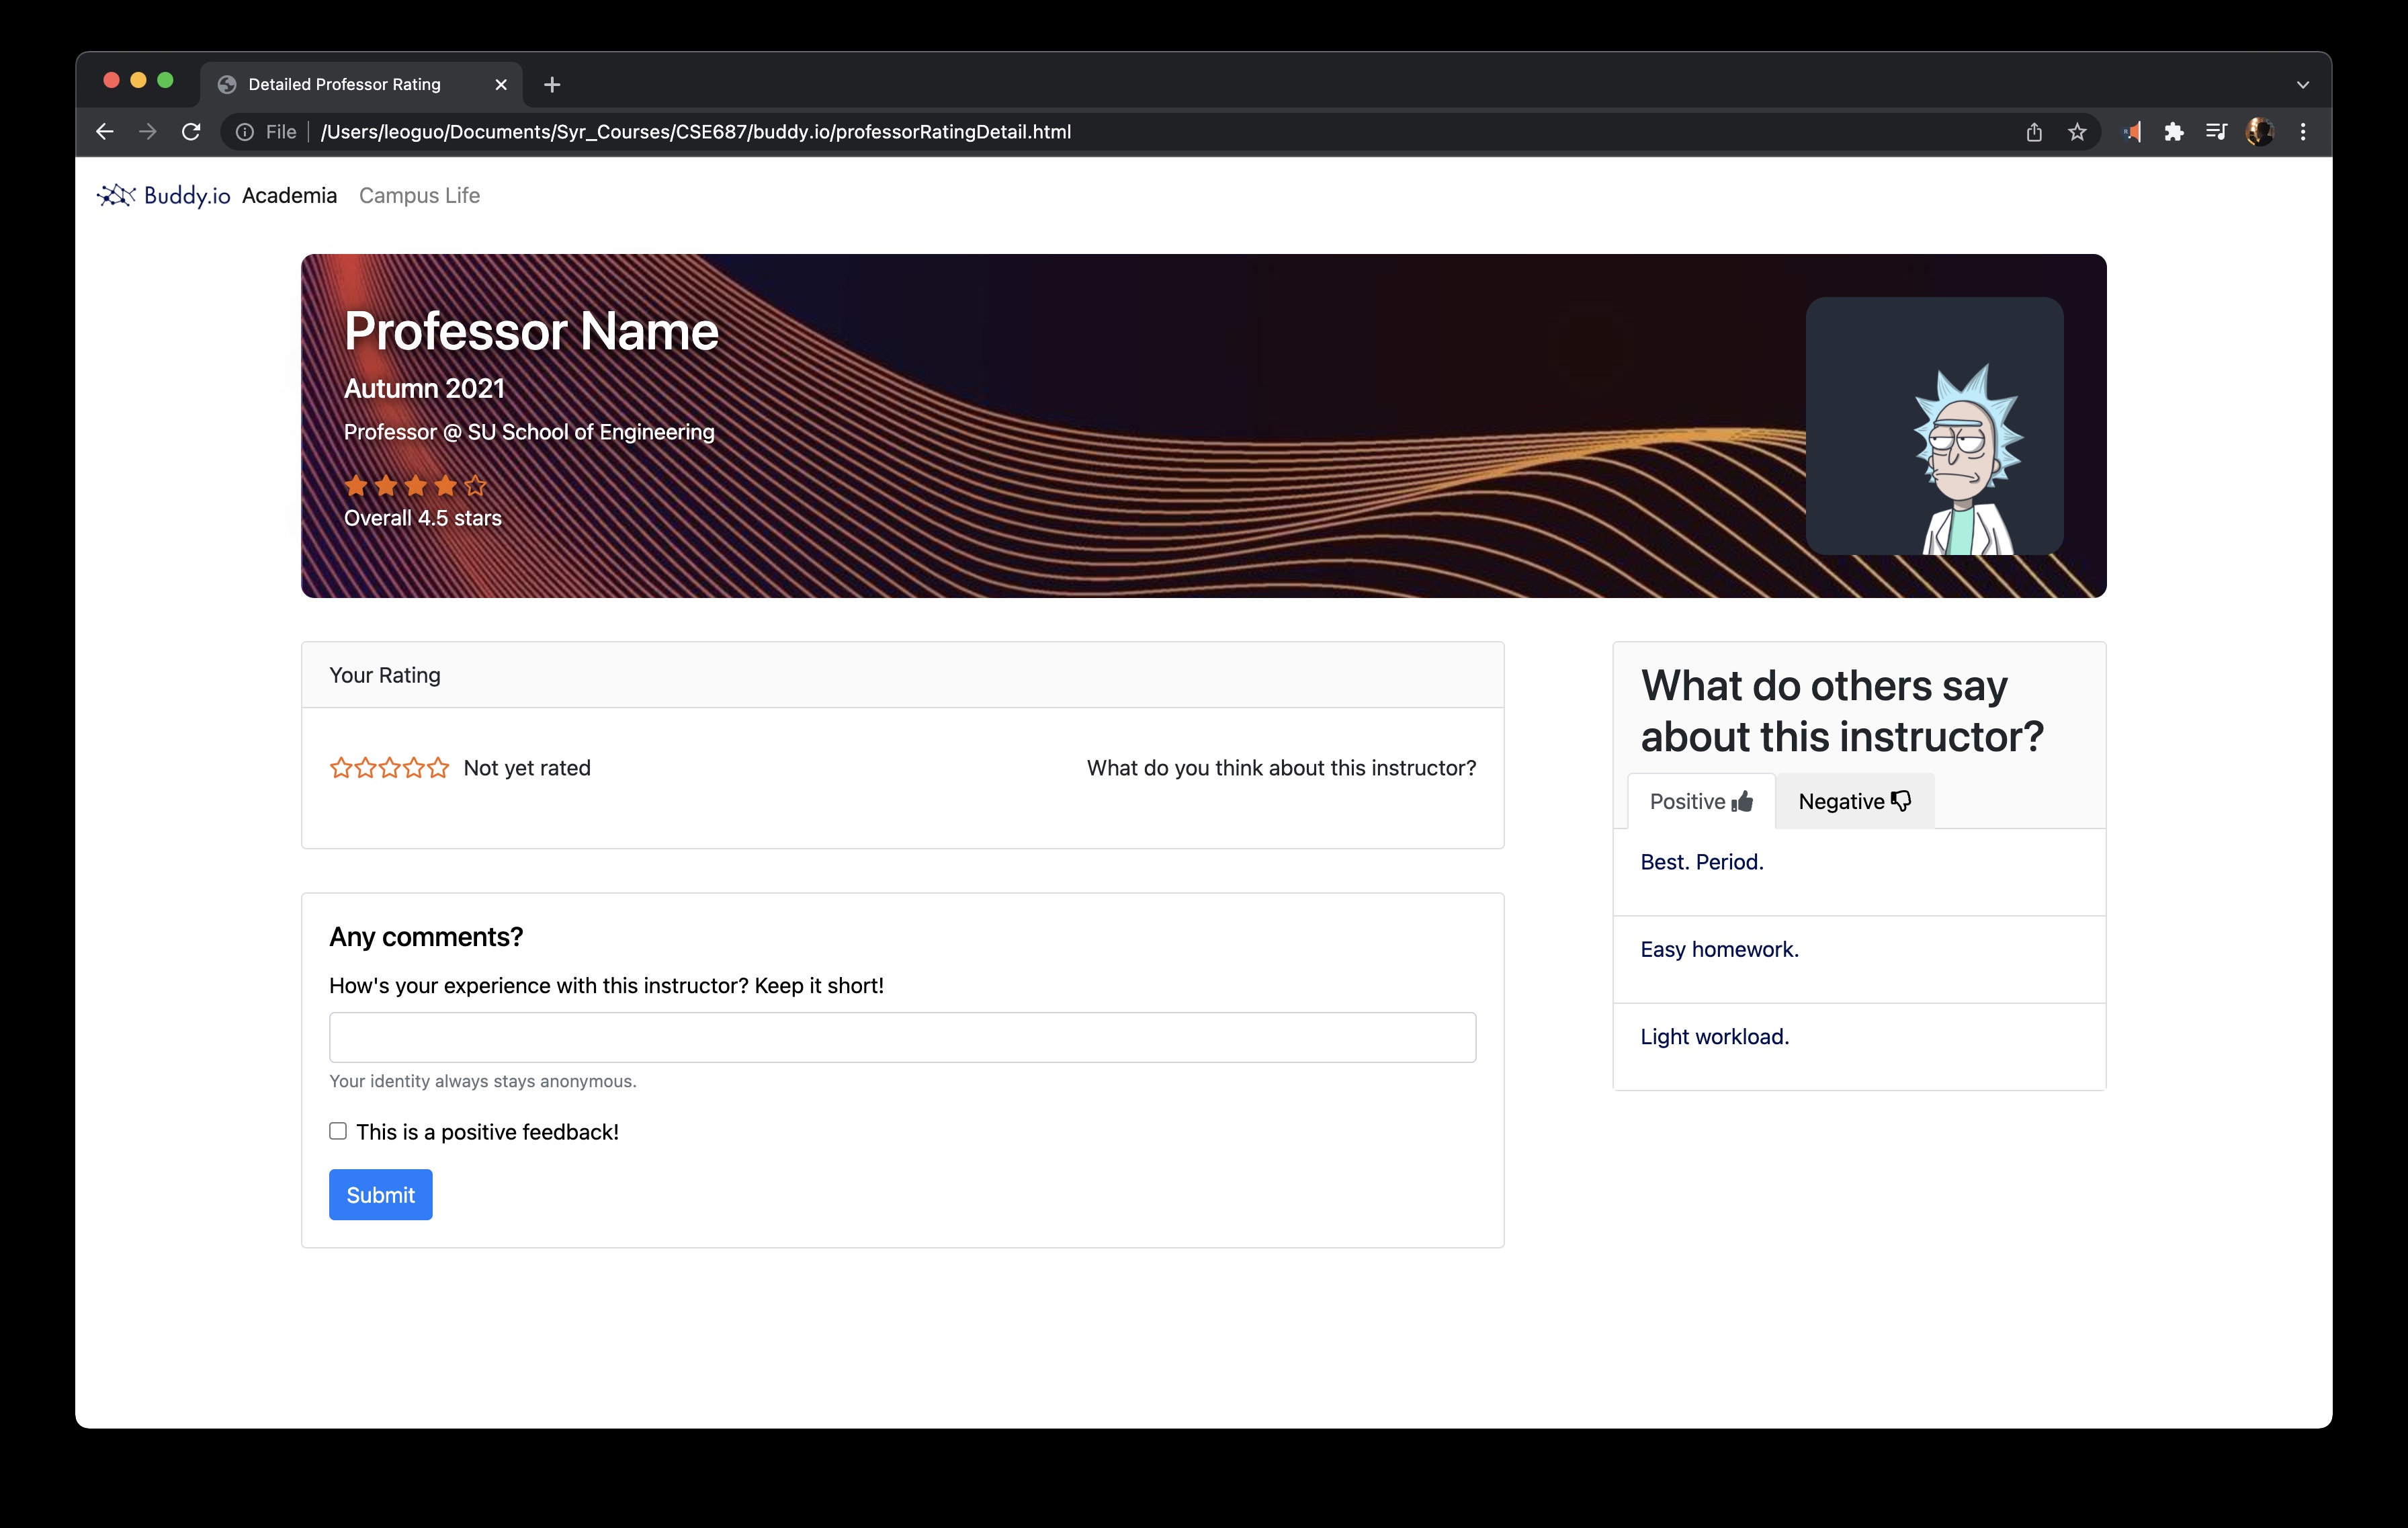The height and width of the screenshot is (1528, 2408).
Task: Click 'What do you think about this instructor?' link
Action: click(x=1281, y=767)
